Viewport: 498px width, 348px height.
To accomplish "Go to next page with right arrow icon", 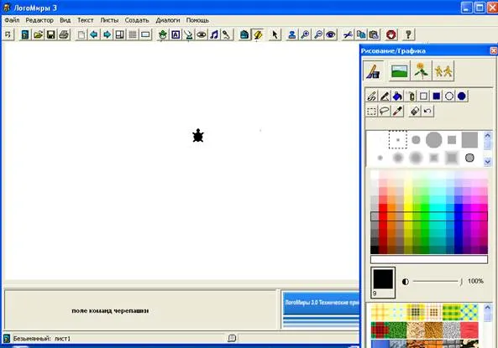I will (x=107, y=34).
